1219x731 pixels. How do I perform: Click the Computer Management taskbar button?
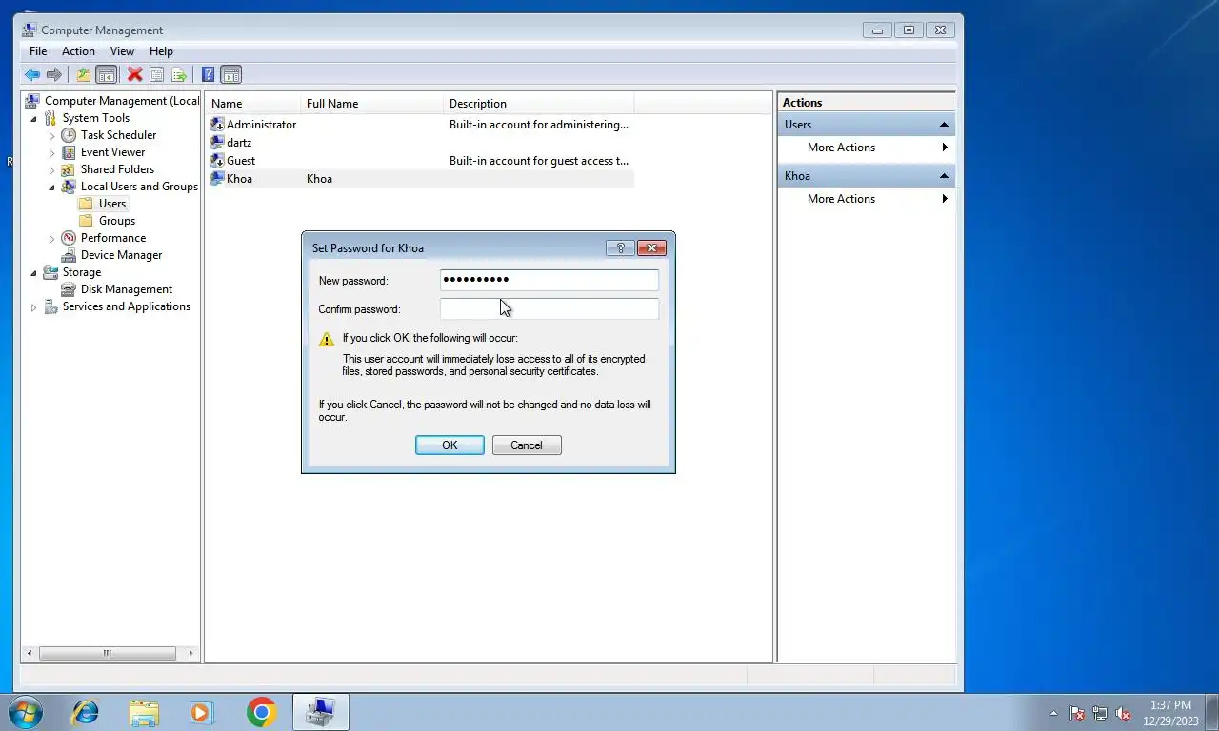320,712
